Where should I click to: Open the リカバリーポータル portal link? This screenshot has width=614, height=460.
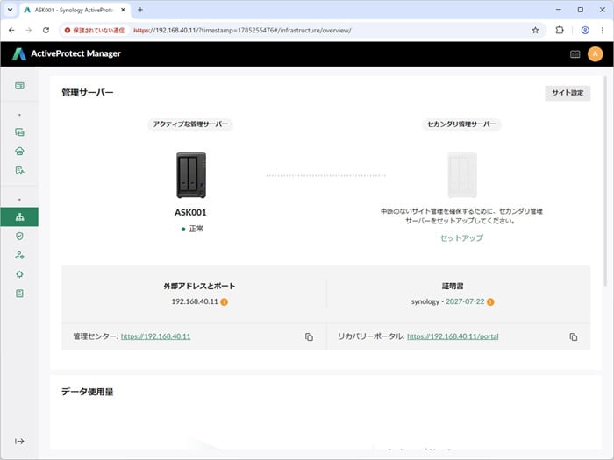[x=453, y=336]
